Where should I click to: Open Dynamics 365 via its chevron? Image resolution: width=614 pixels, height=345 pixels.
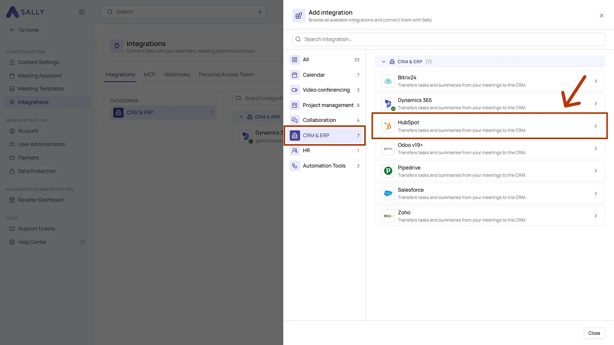pos(596,103)
